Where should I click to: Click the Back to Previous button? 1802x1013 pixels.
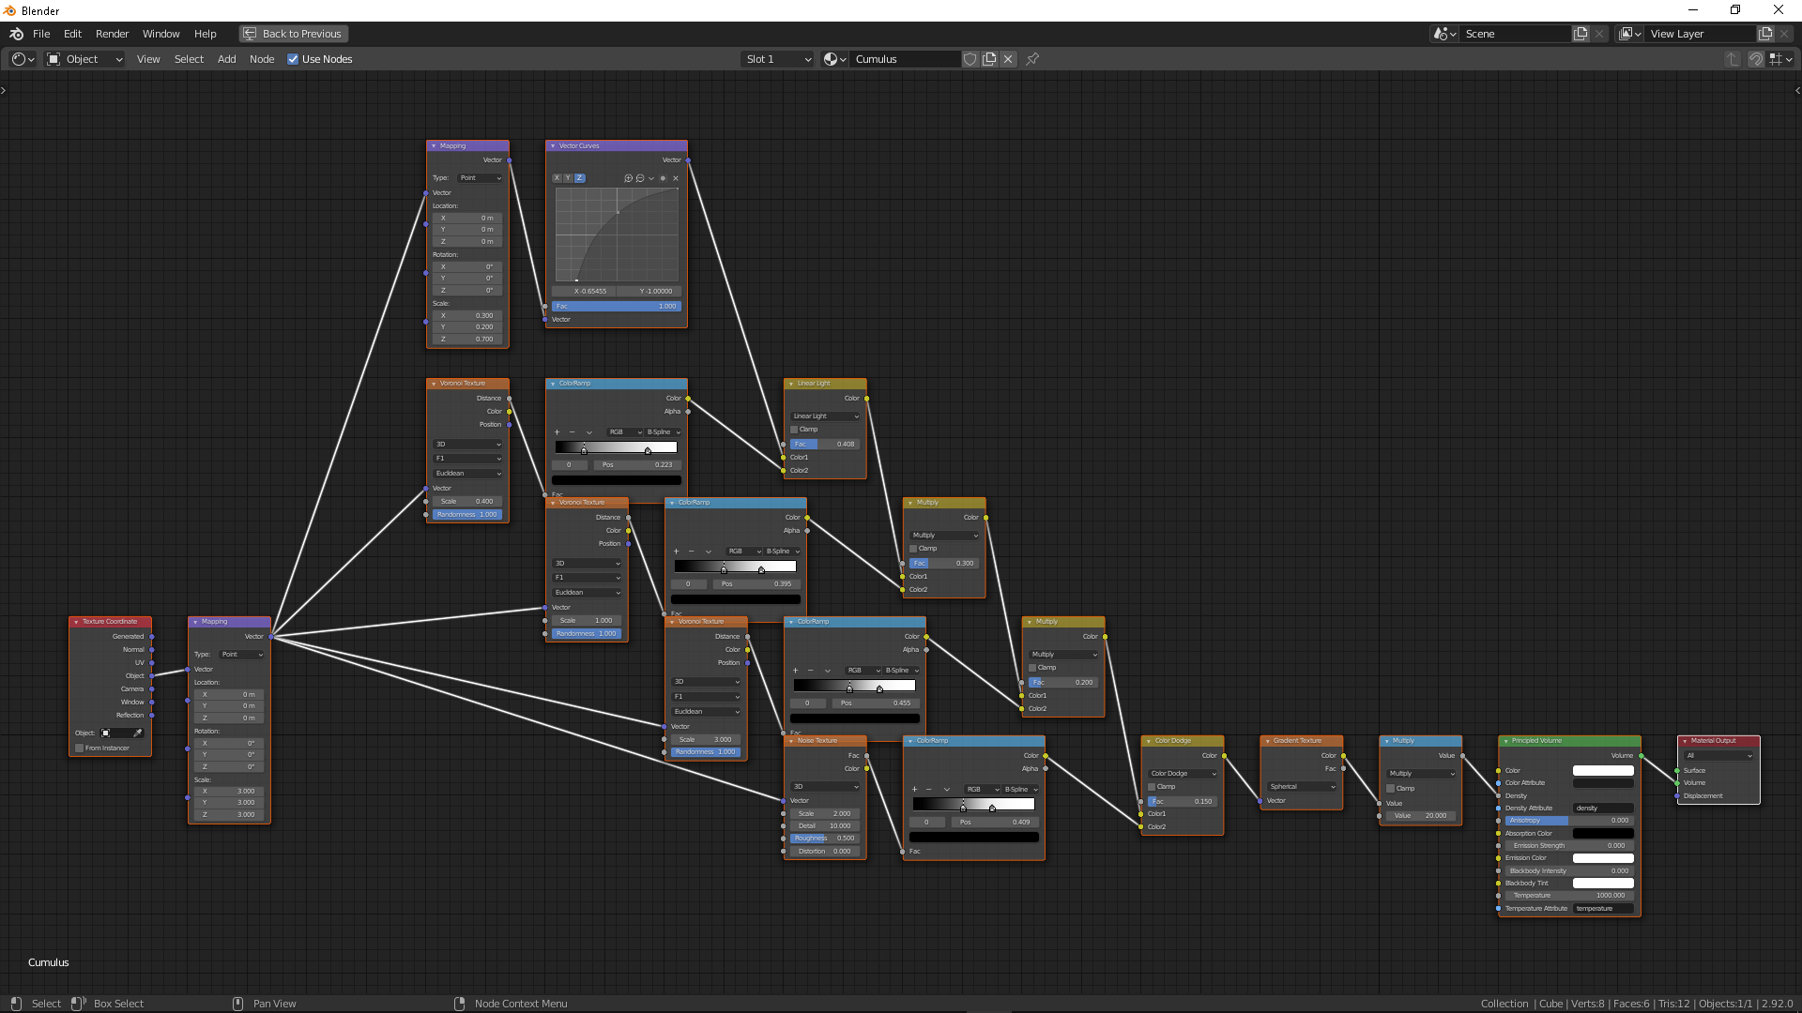pos(293,34)
